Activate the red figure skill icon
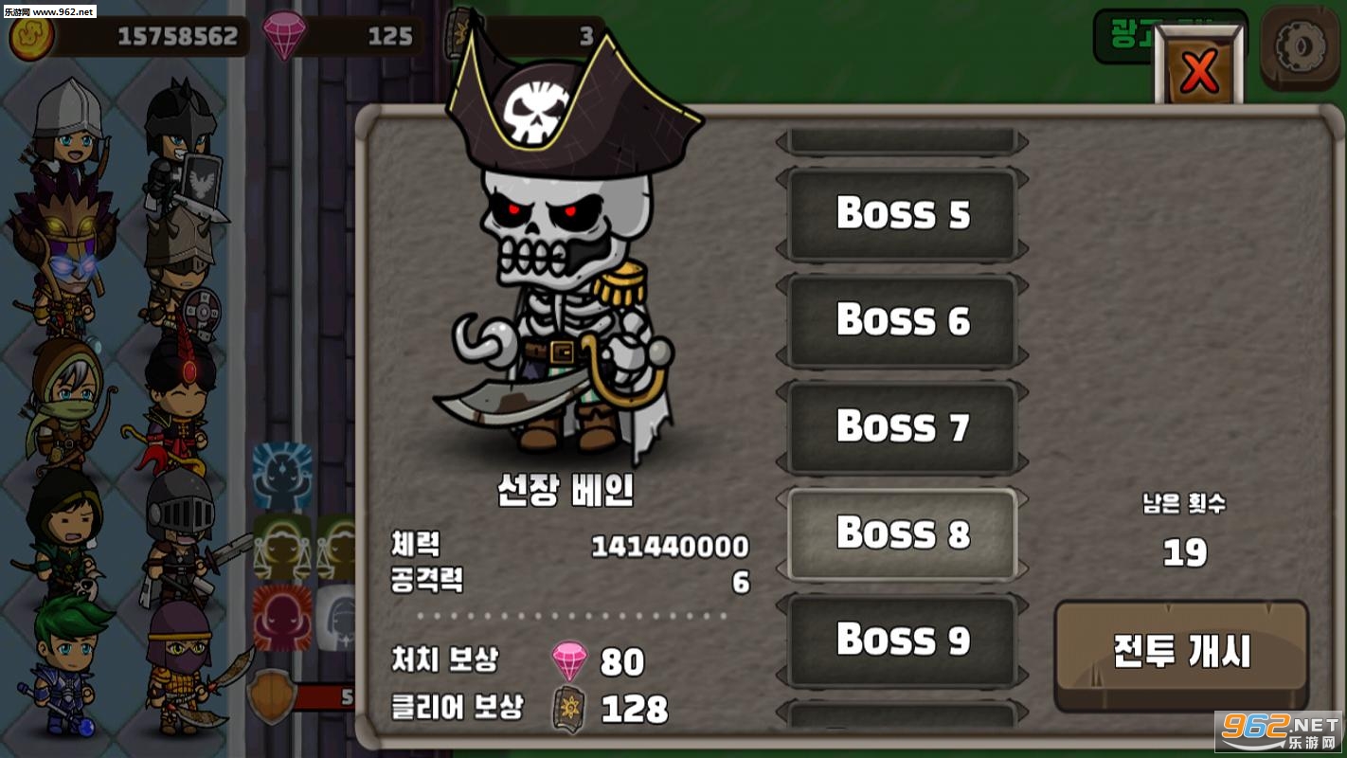 [282, 617]
